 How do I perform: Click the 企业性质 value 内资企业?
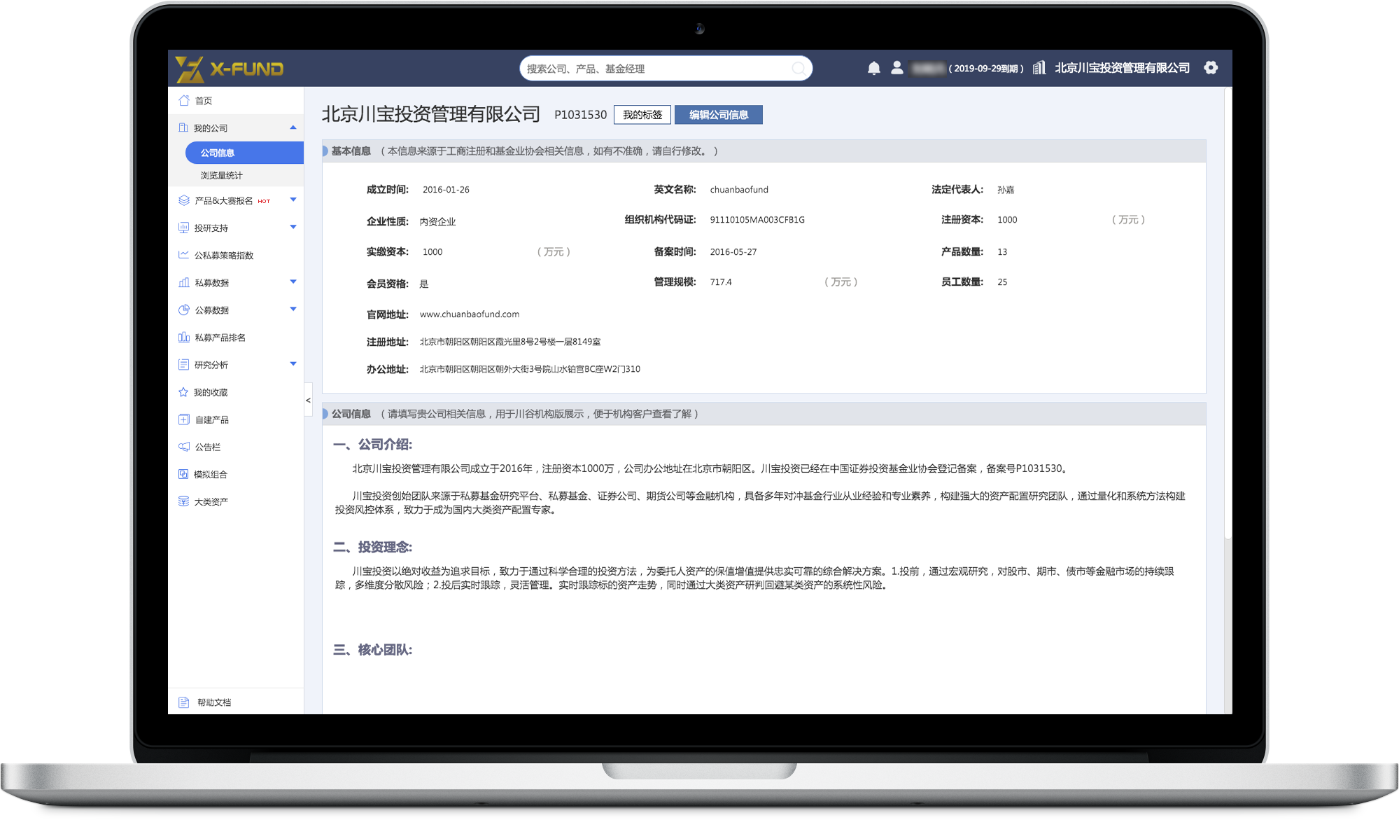pos(437,222)
